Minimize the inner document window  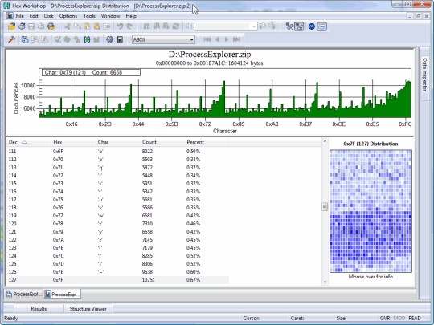(410, 16)
